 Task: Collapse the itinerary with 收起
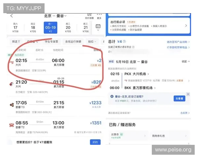(x=185, y=62)
